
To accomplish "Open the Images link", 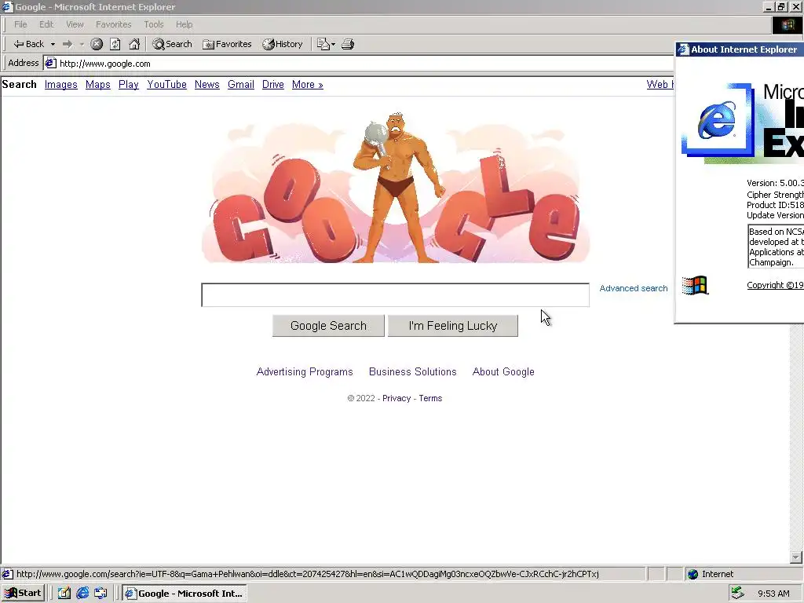I will (61, 85).
